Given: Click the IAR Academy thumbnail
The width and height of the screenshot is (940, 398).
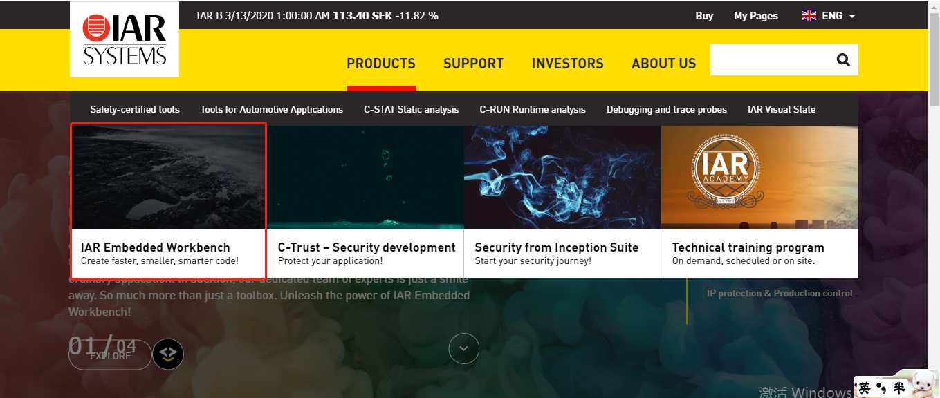Looking at the screenshot, I should click(x=759, y=177).
